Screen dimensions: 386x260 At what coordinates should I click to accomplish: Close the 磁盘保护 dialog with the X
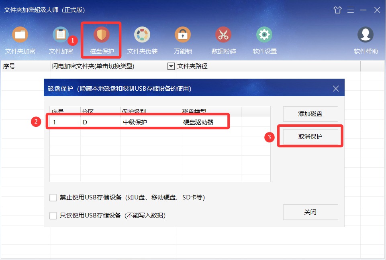coord(336,89)
